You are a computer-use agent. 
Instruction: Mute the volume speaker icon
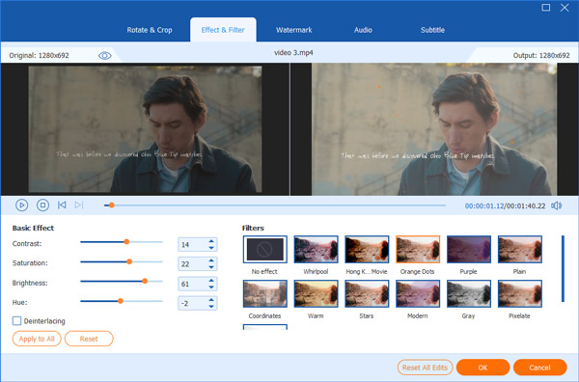556,205
